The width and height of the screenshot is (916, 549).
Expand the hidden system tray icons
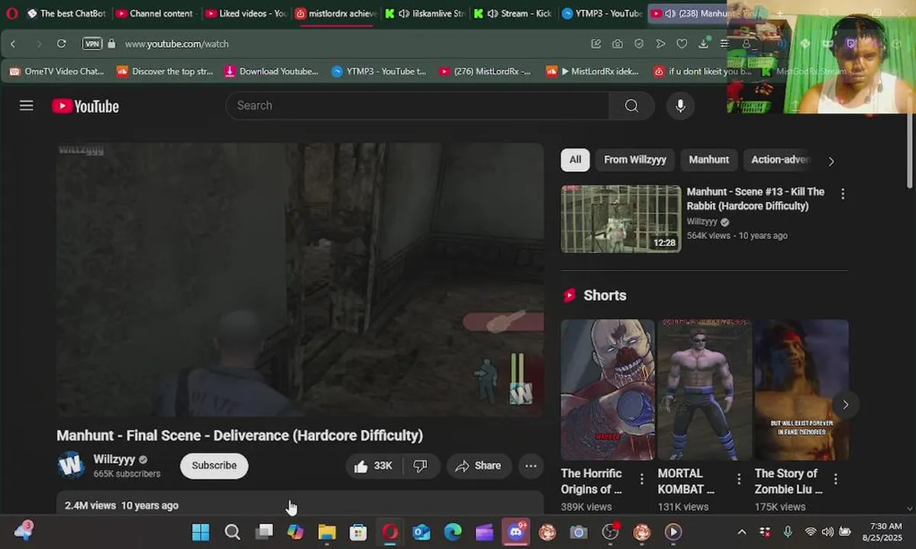[x=742, y=531]
